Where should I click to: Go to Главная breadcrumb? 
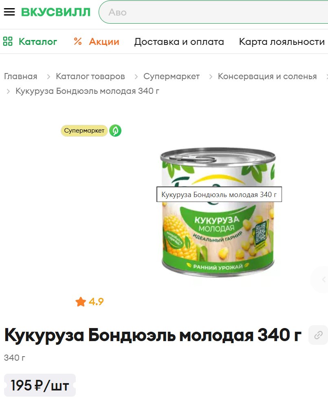[x=21, y=76]
